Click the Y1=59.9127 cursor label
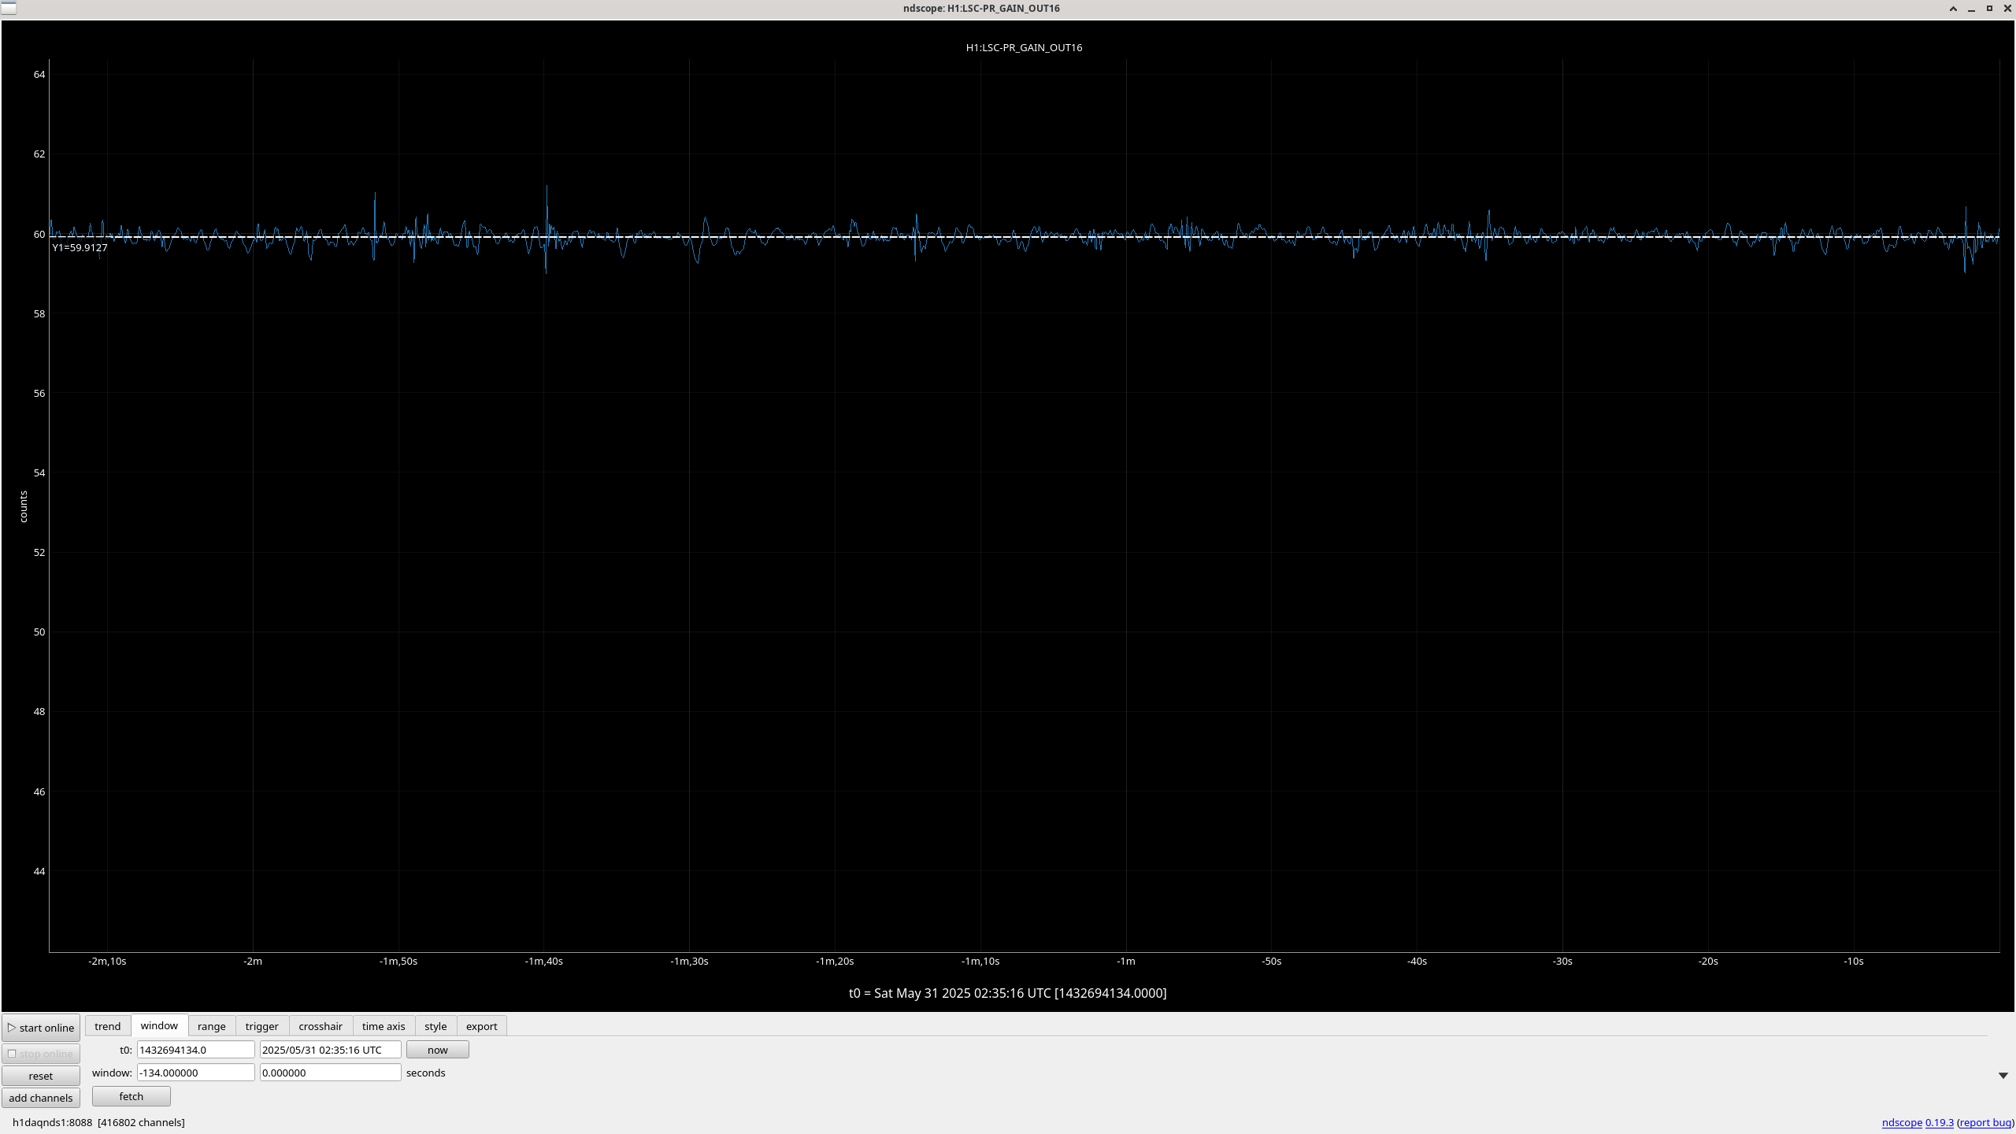Image resolution: width=2016 pixels, height=1134 pixels. pos(80,247)
